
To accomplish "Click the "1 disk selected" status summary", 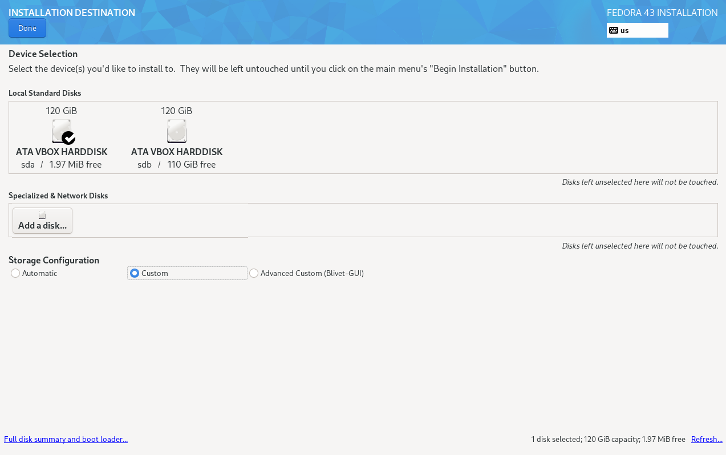I will pos(608,439).
